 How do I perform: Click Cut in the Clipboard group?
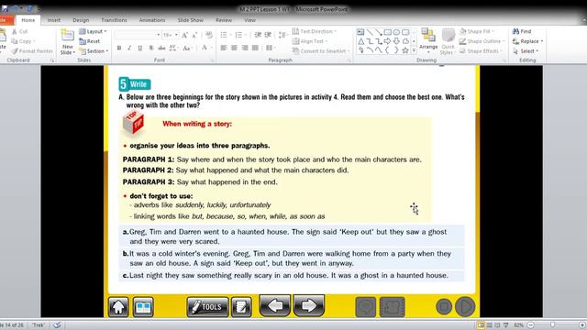click(x=20, y=31)
